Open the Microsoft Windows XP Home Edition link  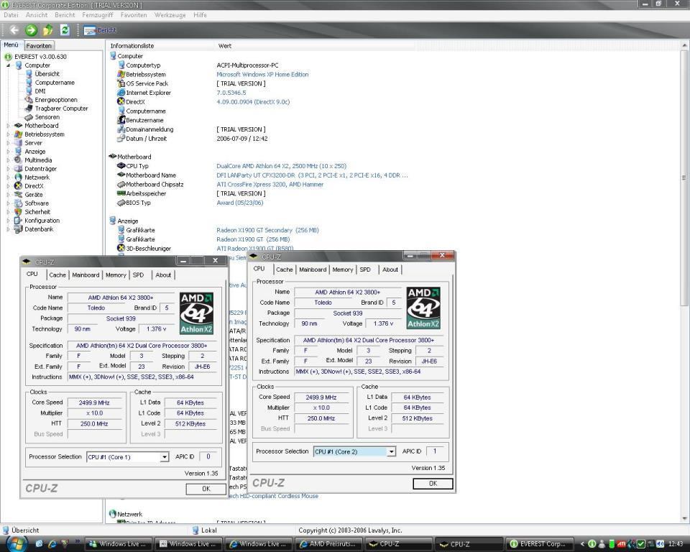[x=262, y=75]
